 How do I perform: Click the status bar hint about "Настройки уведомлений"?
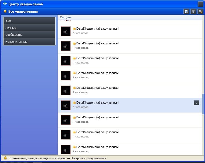point(57,158)
